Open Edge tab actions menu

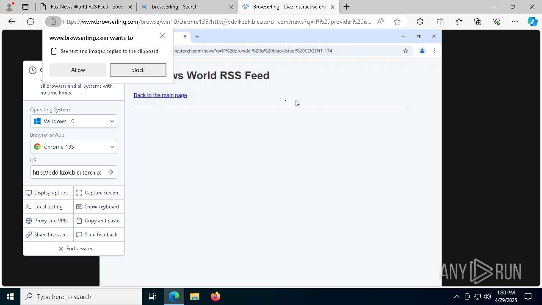coord(25,7)
